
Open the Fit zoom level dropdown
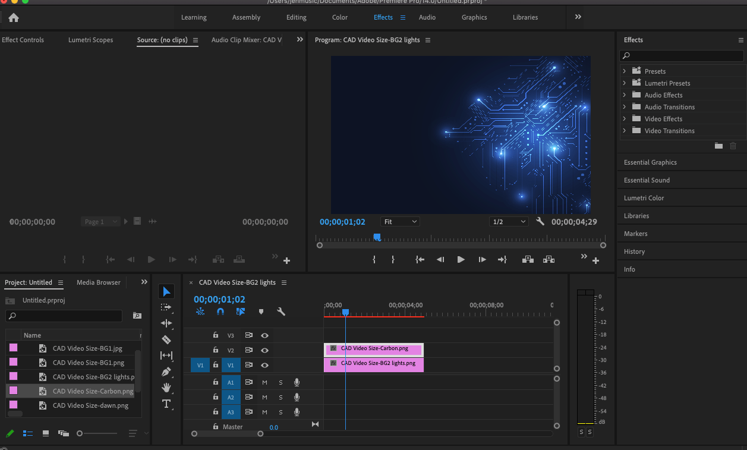[400, 222]
